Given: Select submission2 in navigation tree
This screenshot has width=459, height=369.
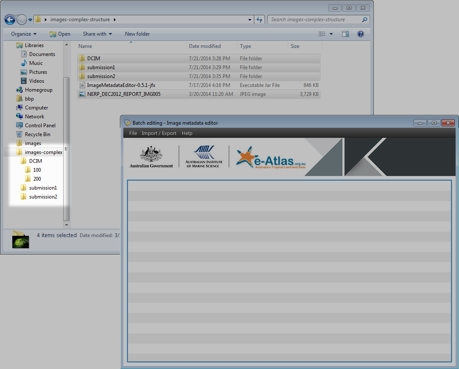Looking at the screenshot, I should coord(39,197).
